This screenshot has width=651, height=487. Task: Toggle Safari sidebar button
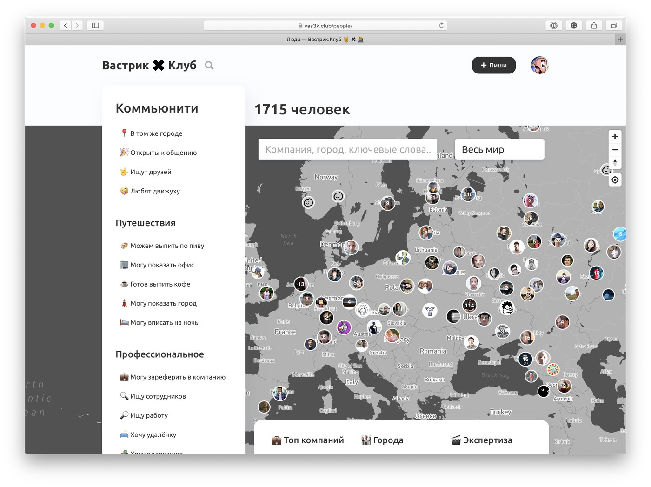pos(95,26)
